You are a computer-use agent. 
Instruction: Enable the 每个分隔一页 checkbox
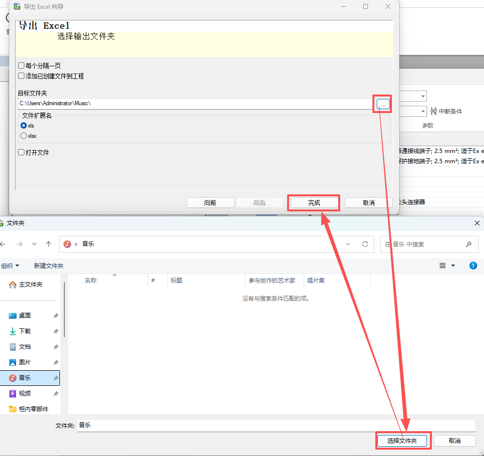[x=21, y=66]
